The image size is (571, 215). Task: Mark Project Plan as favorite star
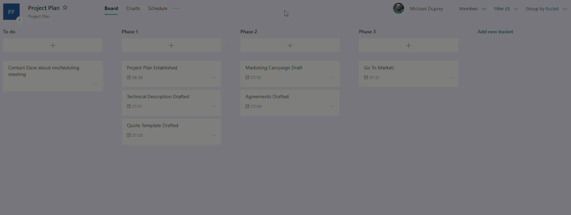65,8
